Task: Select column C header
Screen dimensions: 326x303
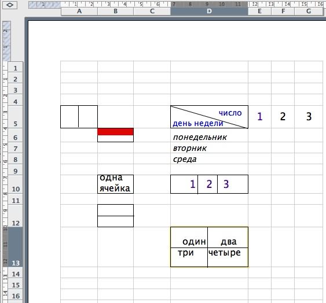Action: pyautogui.click(x=152, y=11)
